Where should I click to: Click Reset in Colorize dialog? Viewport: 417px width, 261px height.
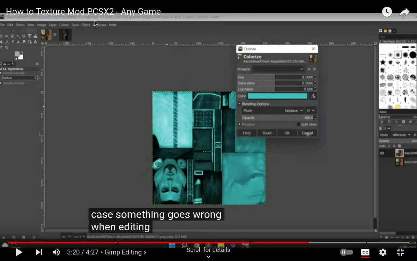coord(267,133)
